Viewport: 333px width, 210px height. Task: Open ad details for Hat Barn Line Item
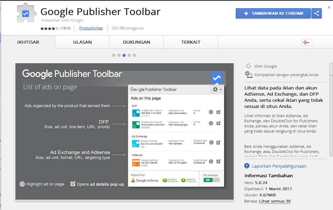[x=218, y=112]
